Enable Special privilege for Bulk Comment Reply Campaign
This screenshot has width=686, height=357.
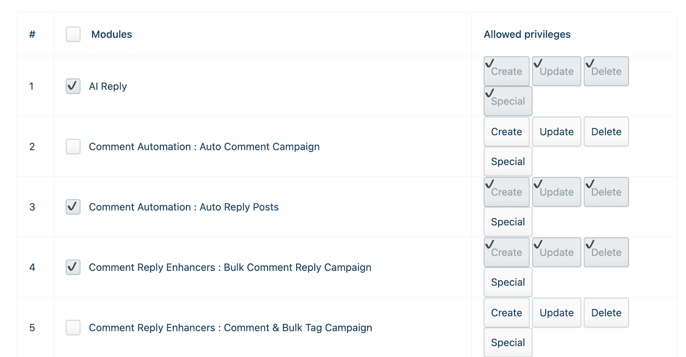[508, 282]
